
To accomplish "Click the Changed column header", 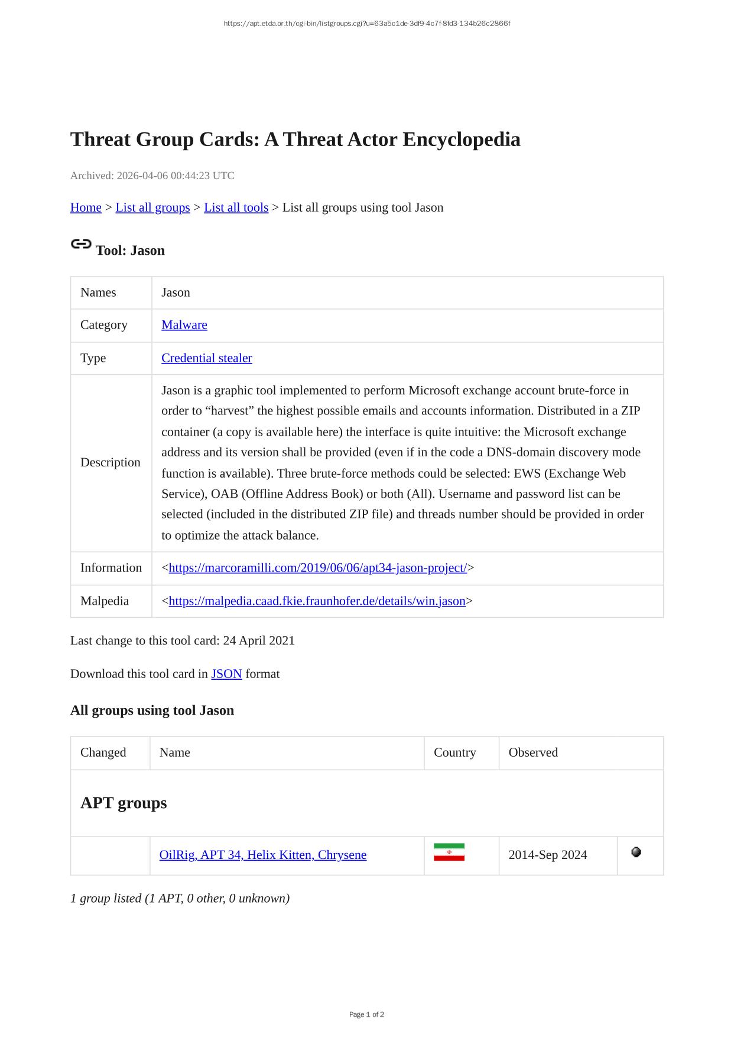I will [103, 752].
